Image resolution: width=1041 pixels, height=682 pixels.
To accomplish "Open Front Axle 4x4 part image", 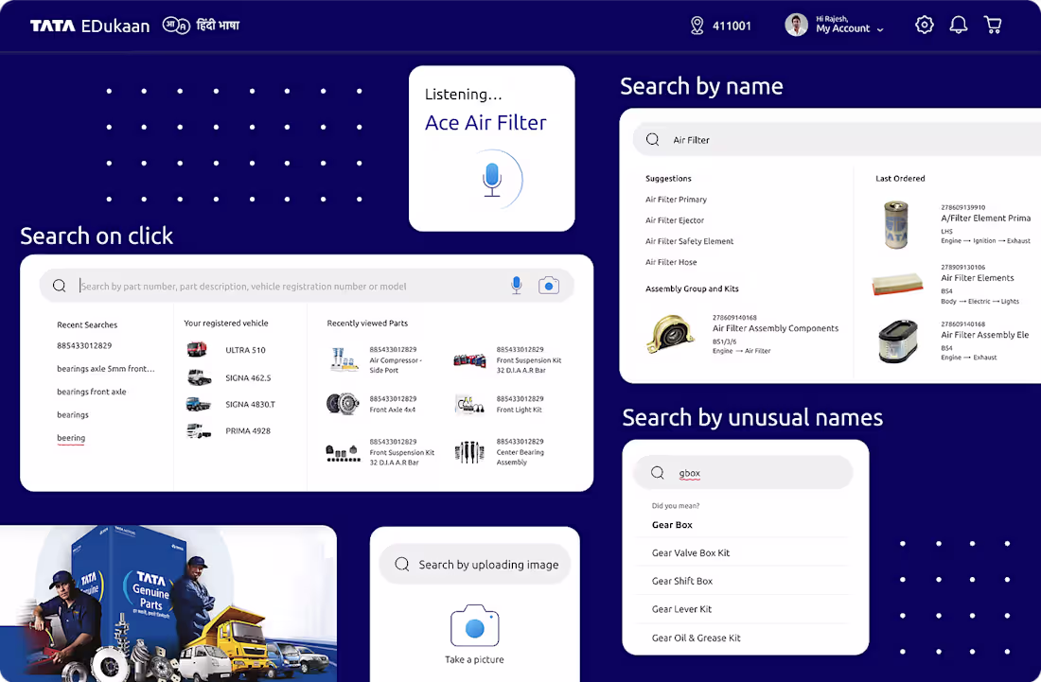I will point(343,403).
